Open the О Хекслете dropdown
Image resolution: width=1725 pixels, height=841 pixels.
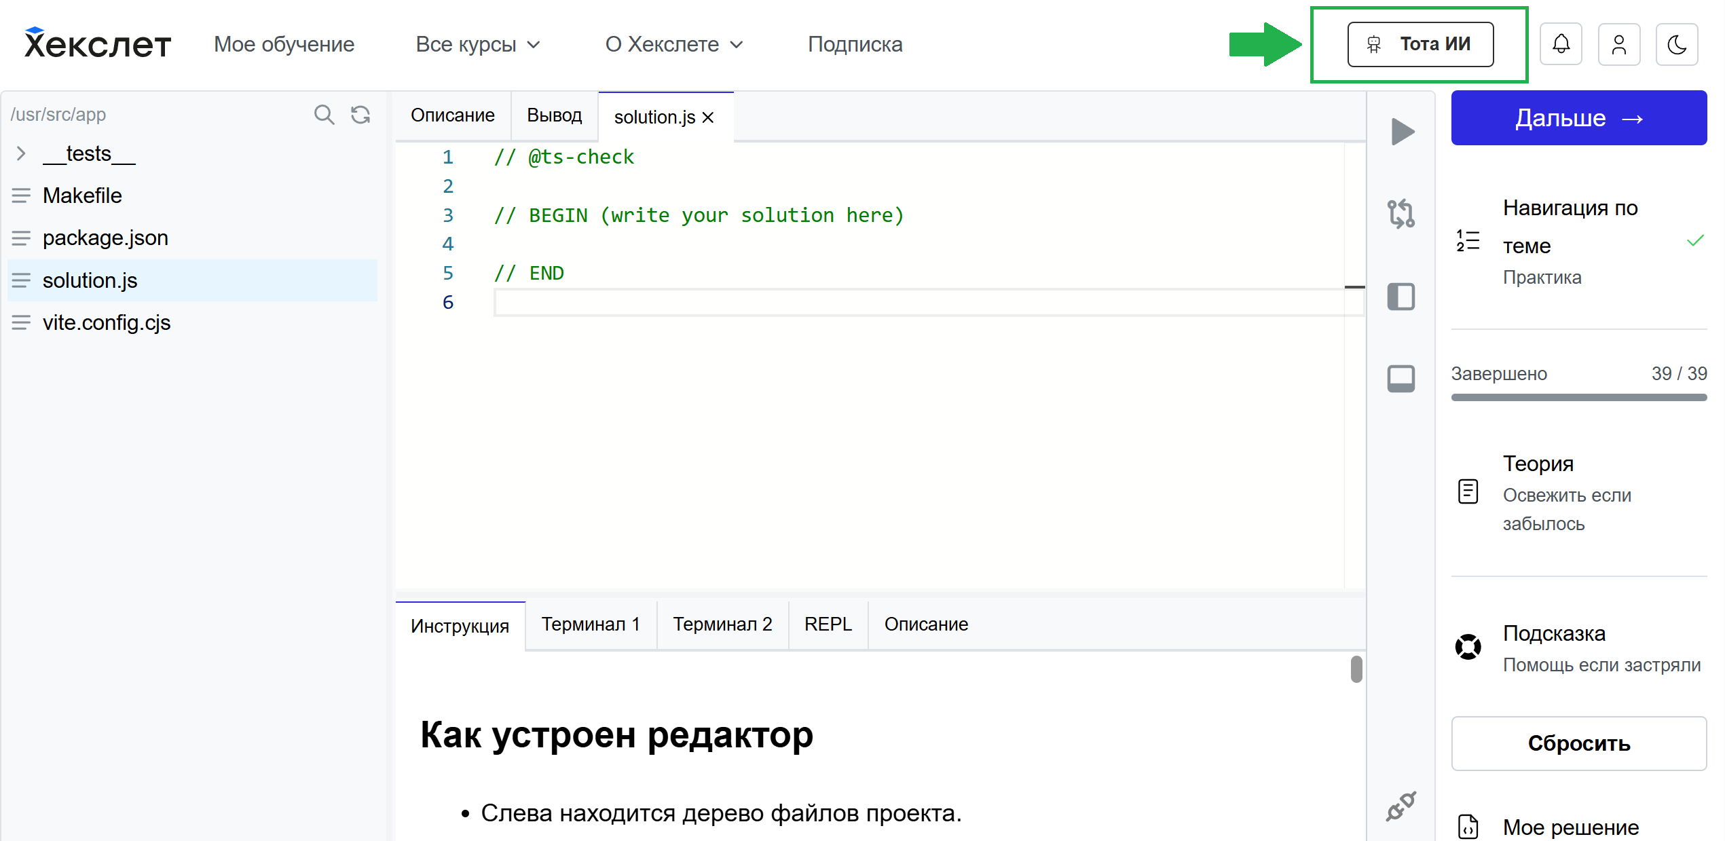(x=673, y=45)
